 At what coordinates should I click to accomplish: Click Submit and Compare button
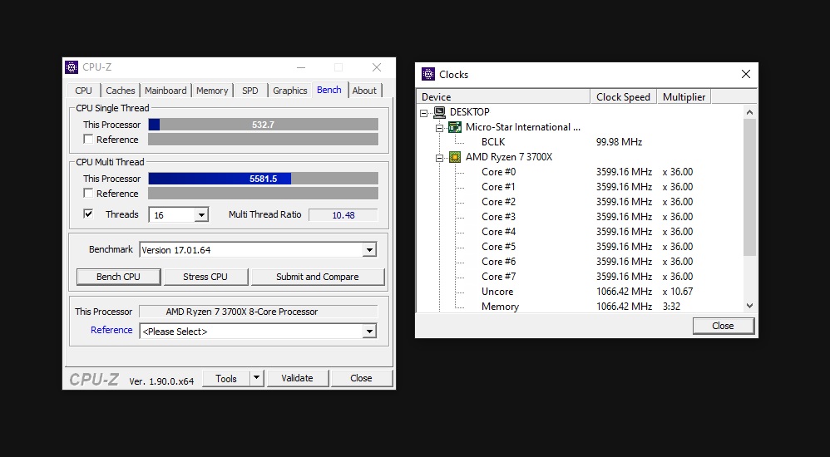click(x=318, y=277)
